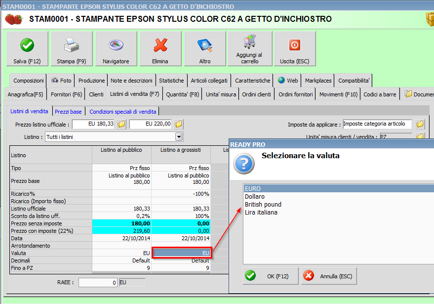This screenshot has width=434, height=304.
Task: Click the Salva (F12) green check button
Action: [27, 49]
